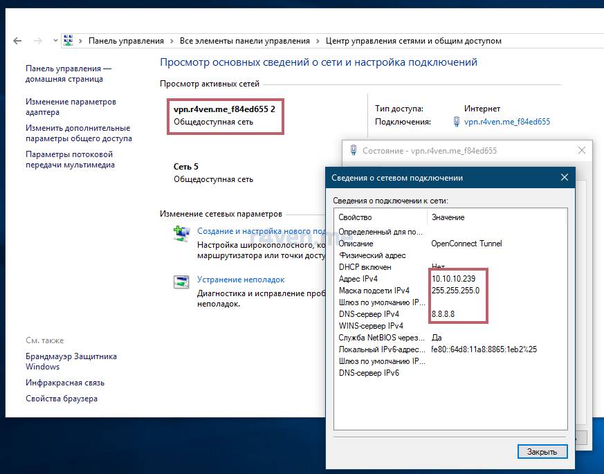Click the vpn.r4ven.me_f84ed655 connection link

506,122
